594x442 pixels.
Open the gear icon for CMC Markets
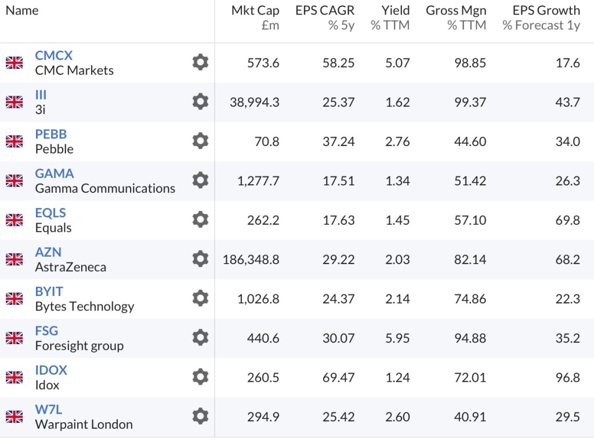point(200,62)
